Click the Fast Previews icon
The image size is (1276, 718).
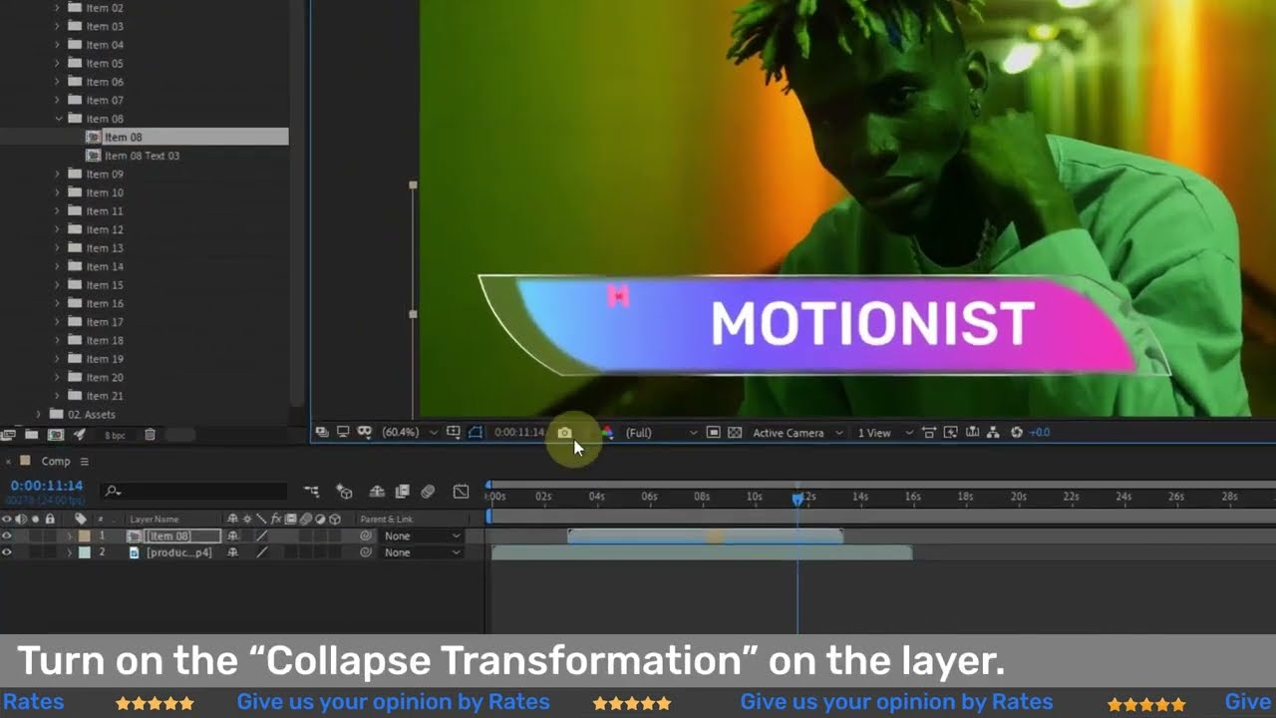(951, 433)
